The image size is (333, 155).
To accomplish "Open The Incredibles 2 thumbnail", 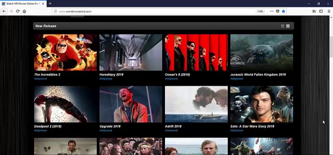I will pyautogui.click(x=66, y=52).
